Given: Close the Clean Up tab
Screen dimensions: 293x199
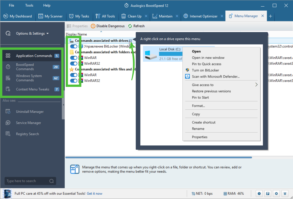Looking at the screenshot, I should pos(146,16).
